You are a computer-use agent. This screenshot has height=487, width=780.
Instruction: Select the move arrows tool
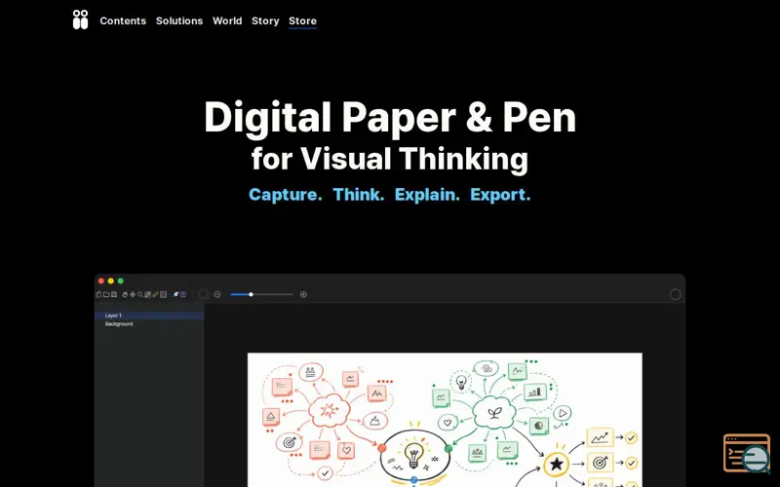click(133, 295)
